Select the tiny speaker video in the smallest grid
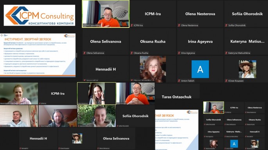The height and width of the screenshot is (150, 268). click(214, 108)
